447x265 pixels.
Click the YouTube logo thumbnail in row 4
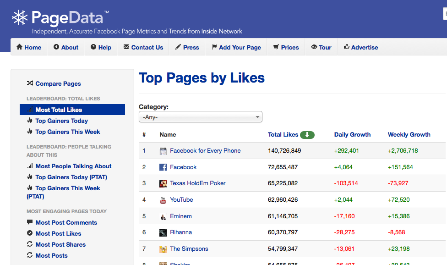pos(163,200)
